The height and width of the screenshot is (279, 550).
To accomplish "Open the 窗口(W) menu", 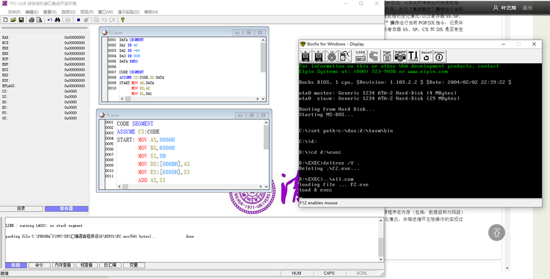I will point(105,12).
